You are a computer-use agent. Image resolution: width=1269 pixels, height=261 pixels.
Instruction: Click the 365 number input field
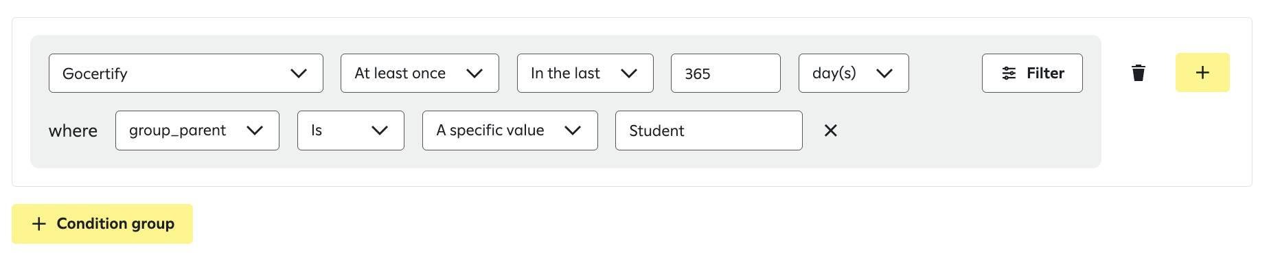pyautogui.click(x=726, y=73)
